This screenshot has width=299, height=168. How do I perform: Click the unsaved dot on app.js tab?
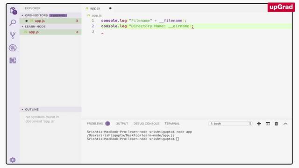tap(110, 8)
